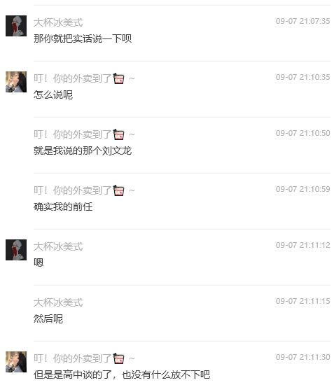This screenshot has width=334, height=385.
Task: Select message text 确实我的前任
Action: (x=63, y=206)
